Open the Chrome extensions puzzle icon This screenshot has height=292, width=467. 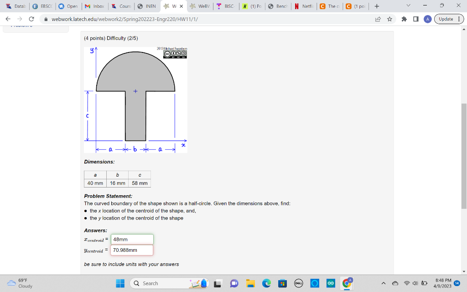point(403,19)
